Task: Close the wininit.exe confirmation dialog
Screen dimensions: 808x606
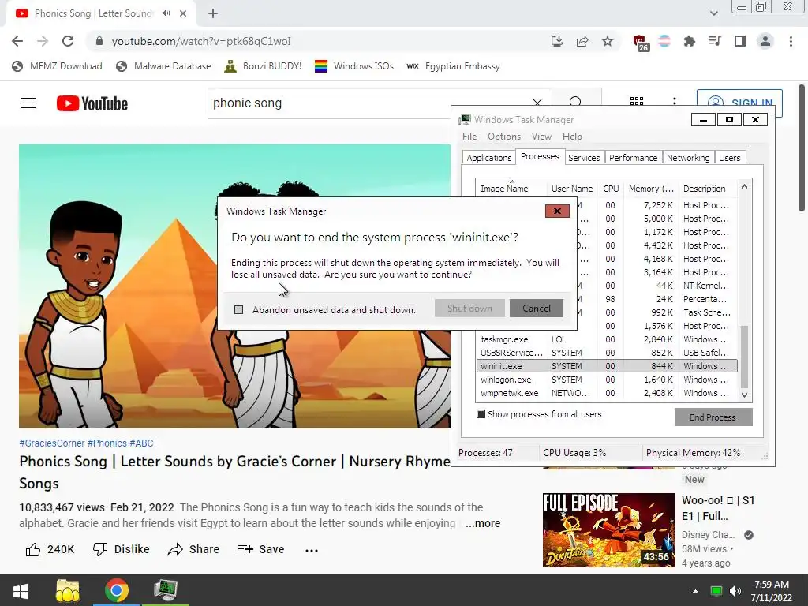Action: pyautogui.click(x=557, y=211)
